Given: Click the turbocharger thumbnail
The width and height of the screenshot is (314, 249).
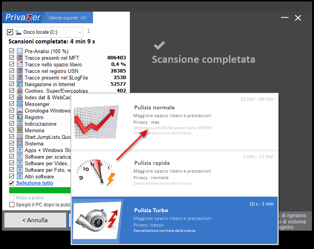Looking at the screenshot, I should point(98,220).
